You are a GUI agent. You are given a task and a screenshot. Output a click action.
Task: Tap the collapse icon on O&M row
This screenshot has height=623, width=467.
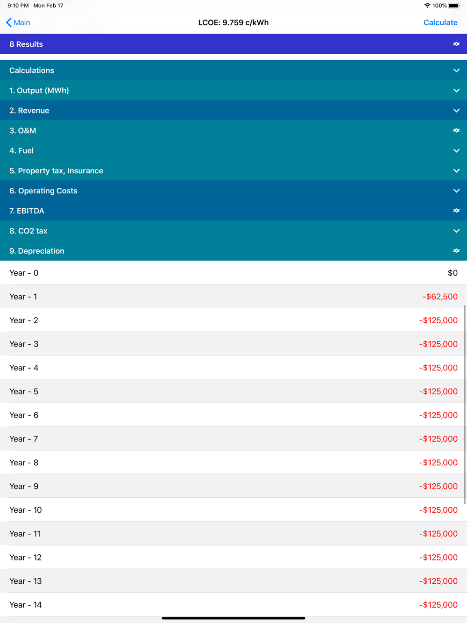[x=456, y=131]
